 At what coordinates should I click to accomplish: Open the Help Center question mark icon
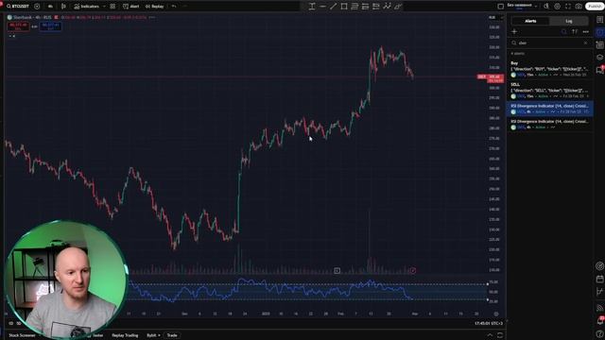pos(599,333)
